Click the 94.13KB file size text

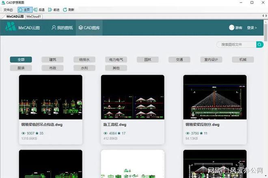(192, 138)
